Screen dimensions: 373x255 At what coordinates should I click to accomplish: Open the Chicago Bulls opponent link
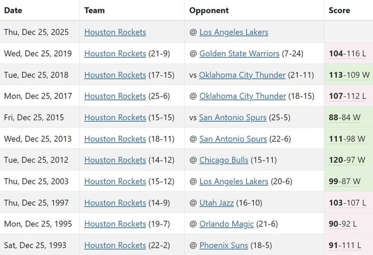coord(224,160)
